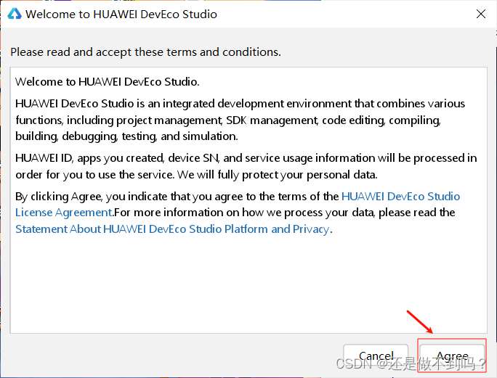Click the Agree button
Viewport: 497px width, 378px height.
(452, 356)
